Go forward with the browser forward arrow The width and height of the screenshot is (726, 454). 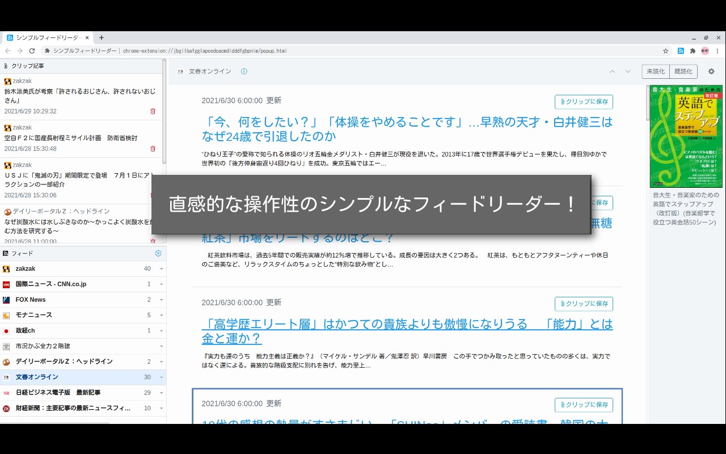20,51
